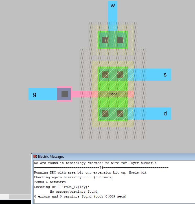Click the Electric Messages title bar

[x=113, y=156]
